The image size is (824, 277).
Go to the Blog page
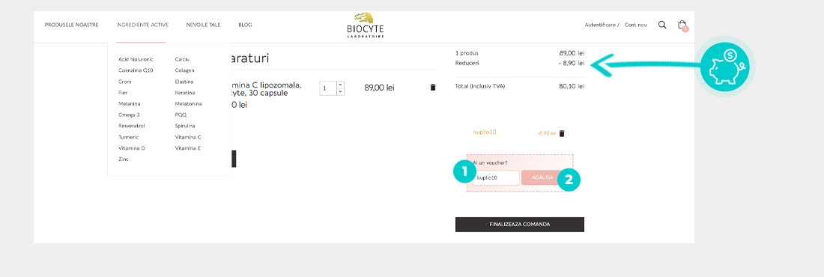[x=245, y=25]
